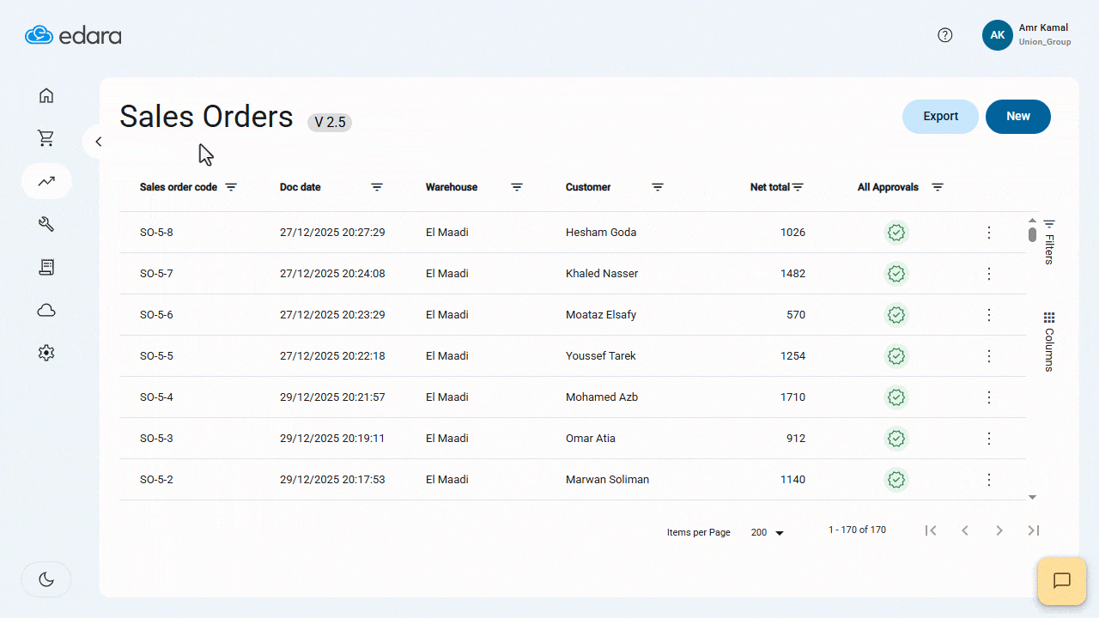Image resolution: width=1099 pixels, height=618 pixels.
Task: Filter the Customer column
Action: click(x=658, y=187)
